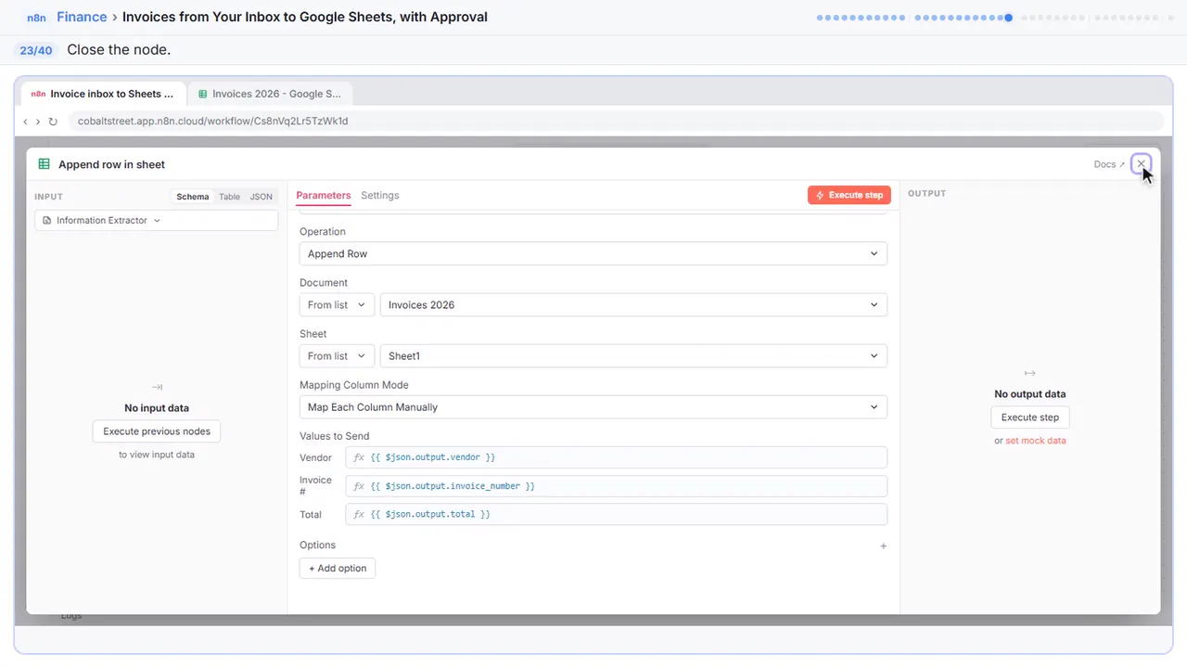Click Execute step in output panel

pos(1030,417)
